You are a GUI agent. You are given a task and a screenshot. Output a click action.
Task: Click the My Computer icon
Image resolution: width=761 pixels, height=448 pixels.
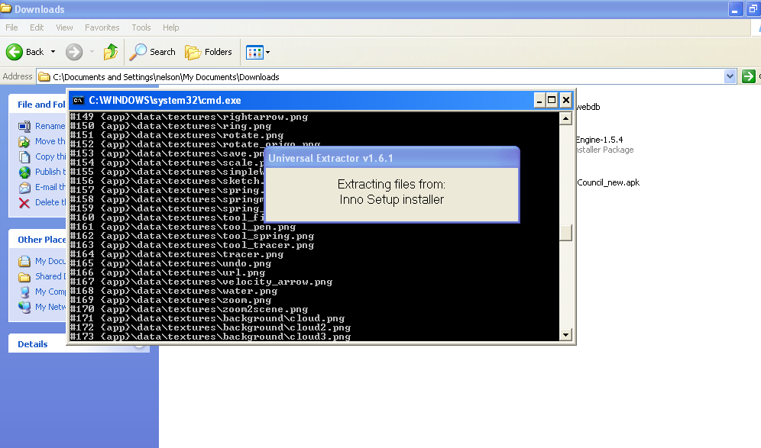point(24,292)
